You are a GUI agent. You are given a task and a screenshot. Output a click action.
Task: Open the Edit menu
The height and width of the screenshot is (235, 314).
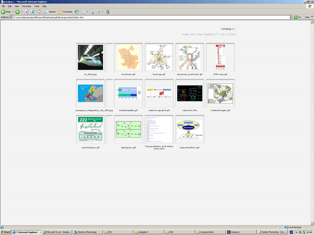click(x=10, y=6)
